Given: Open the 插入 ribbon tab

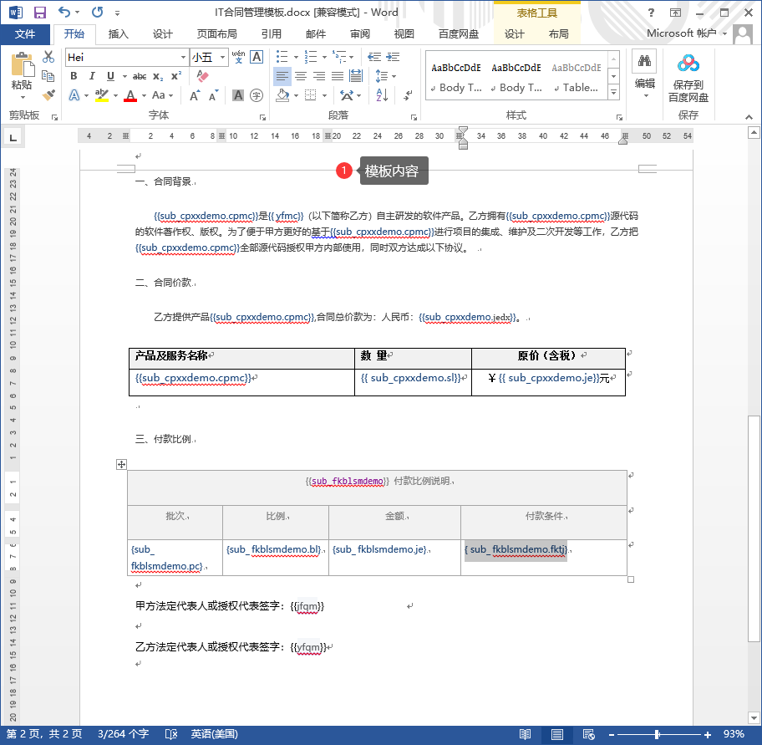Looking at the screenshot, I should pyautogui.click(x=119, y=34).
